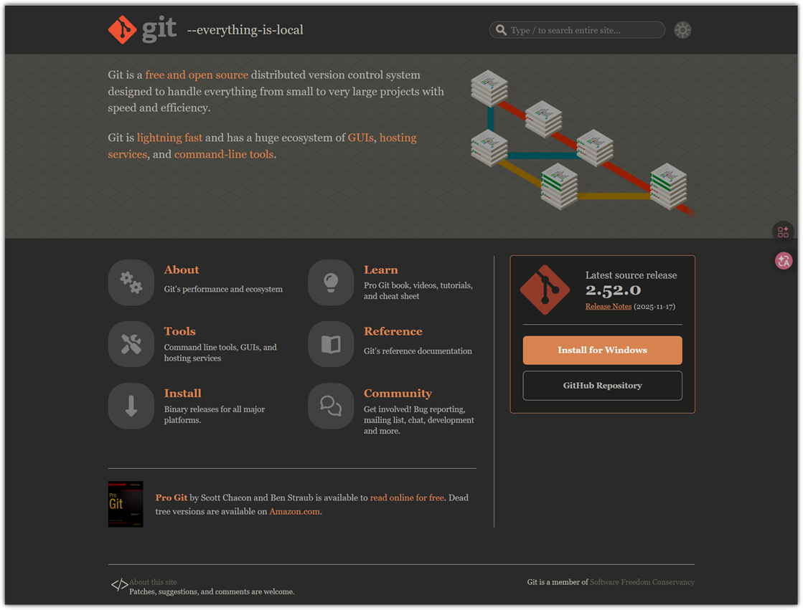Open the Community heading link
This screenshot has width=803, height=610.
[x=398, y=394]
